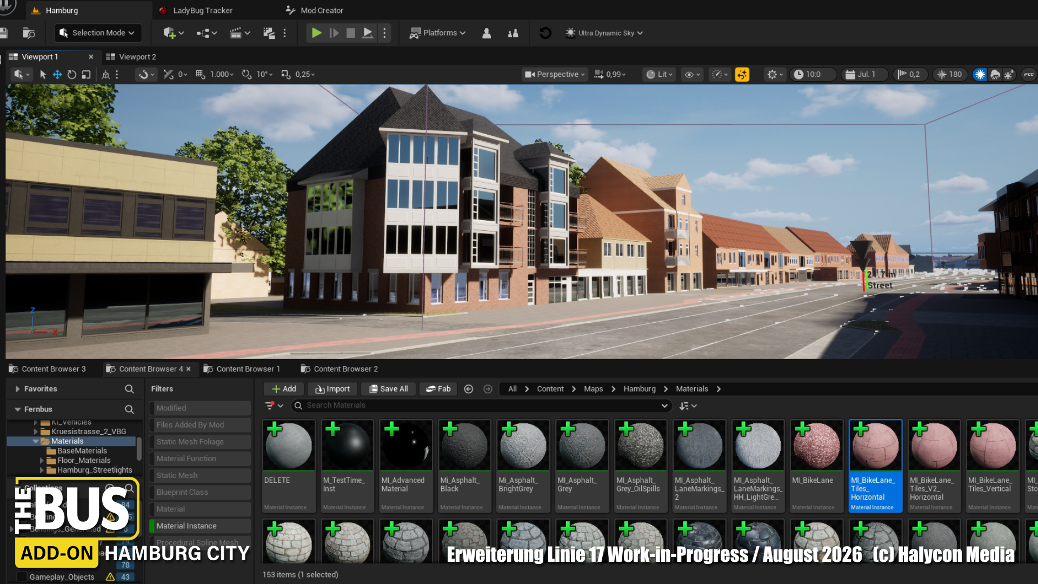Switch to the Mod Creator tab
The height and width of the screenshot is (584, 1038).
click(x=314, y=10)
